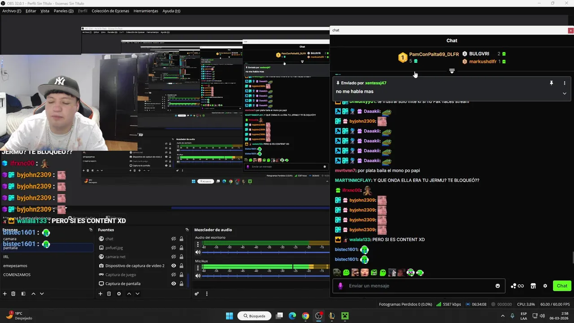The image size is (574, 323).
Task: Open Google Chrome in the taskbar
Action: click(x=305, y=316)
